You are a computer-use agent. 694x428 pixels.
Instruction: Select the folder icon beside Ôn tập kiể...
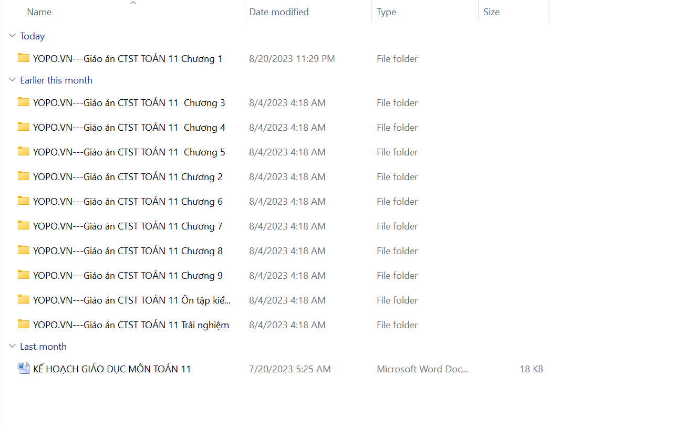(23, 300)
